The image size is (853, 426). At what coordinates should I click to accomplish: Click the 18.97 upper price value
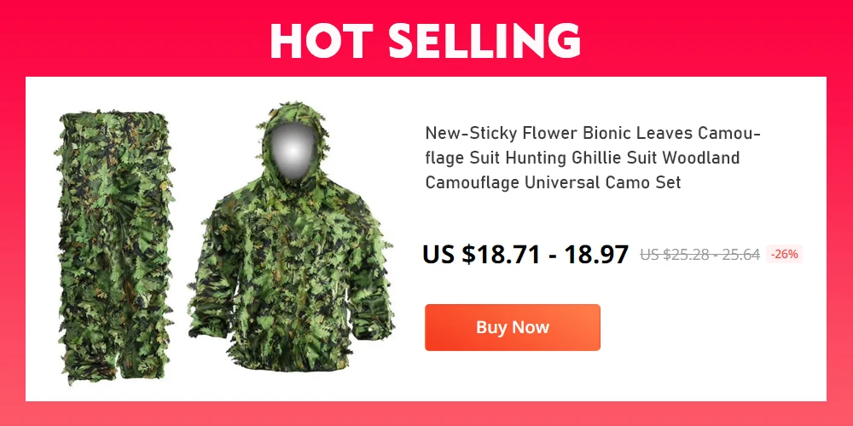(596, 254)
